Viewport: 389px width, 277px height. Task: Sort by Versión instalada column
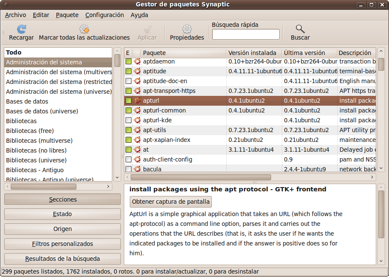tap(254, 53)
